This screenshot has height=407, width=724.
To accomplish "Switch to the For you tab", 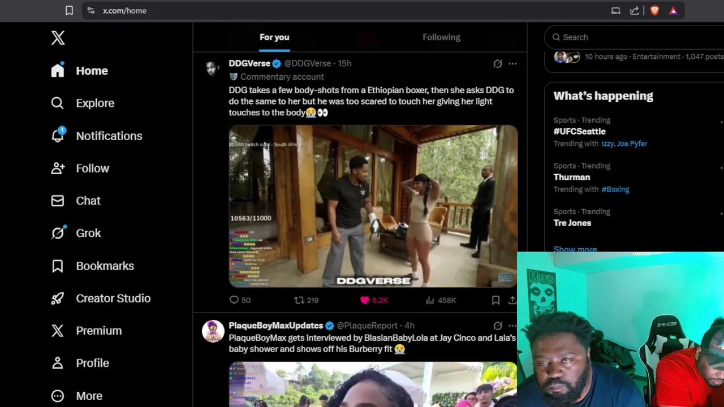I will 274,37.
